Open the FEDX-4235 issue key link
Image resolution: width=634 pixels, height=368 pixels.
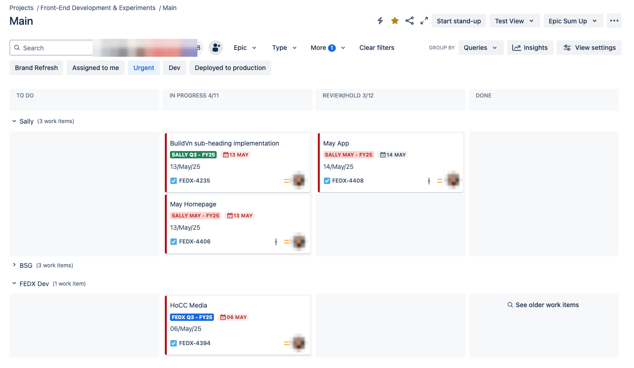click(x=195, y=181)
